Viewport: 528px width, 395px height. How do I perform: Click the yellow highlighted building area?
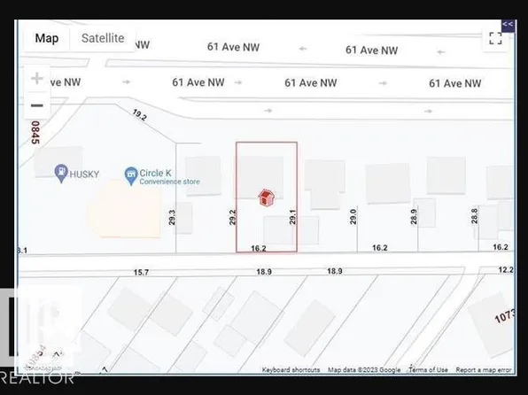click(125, 209)
